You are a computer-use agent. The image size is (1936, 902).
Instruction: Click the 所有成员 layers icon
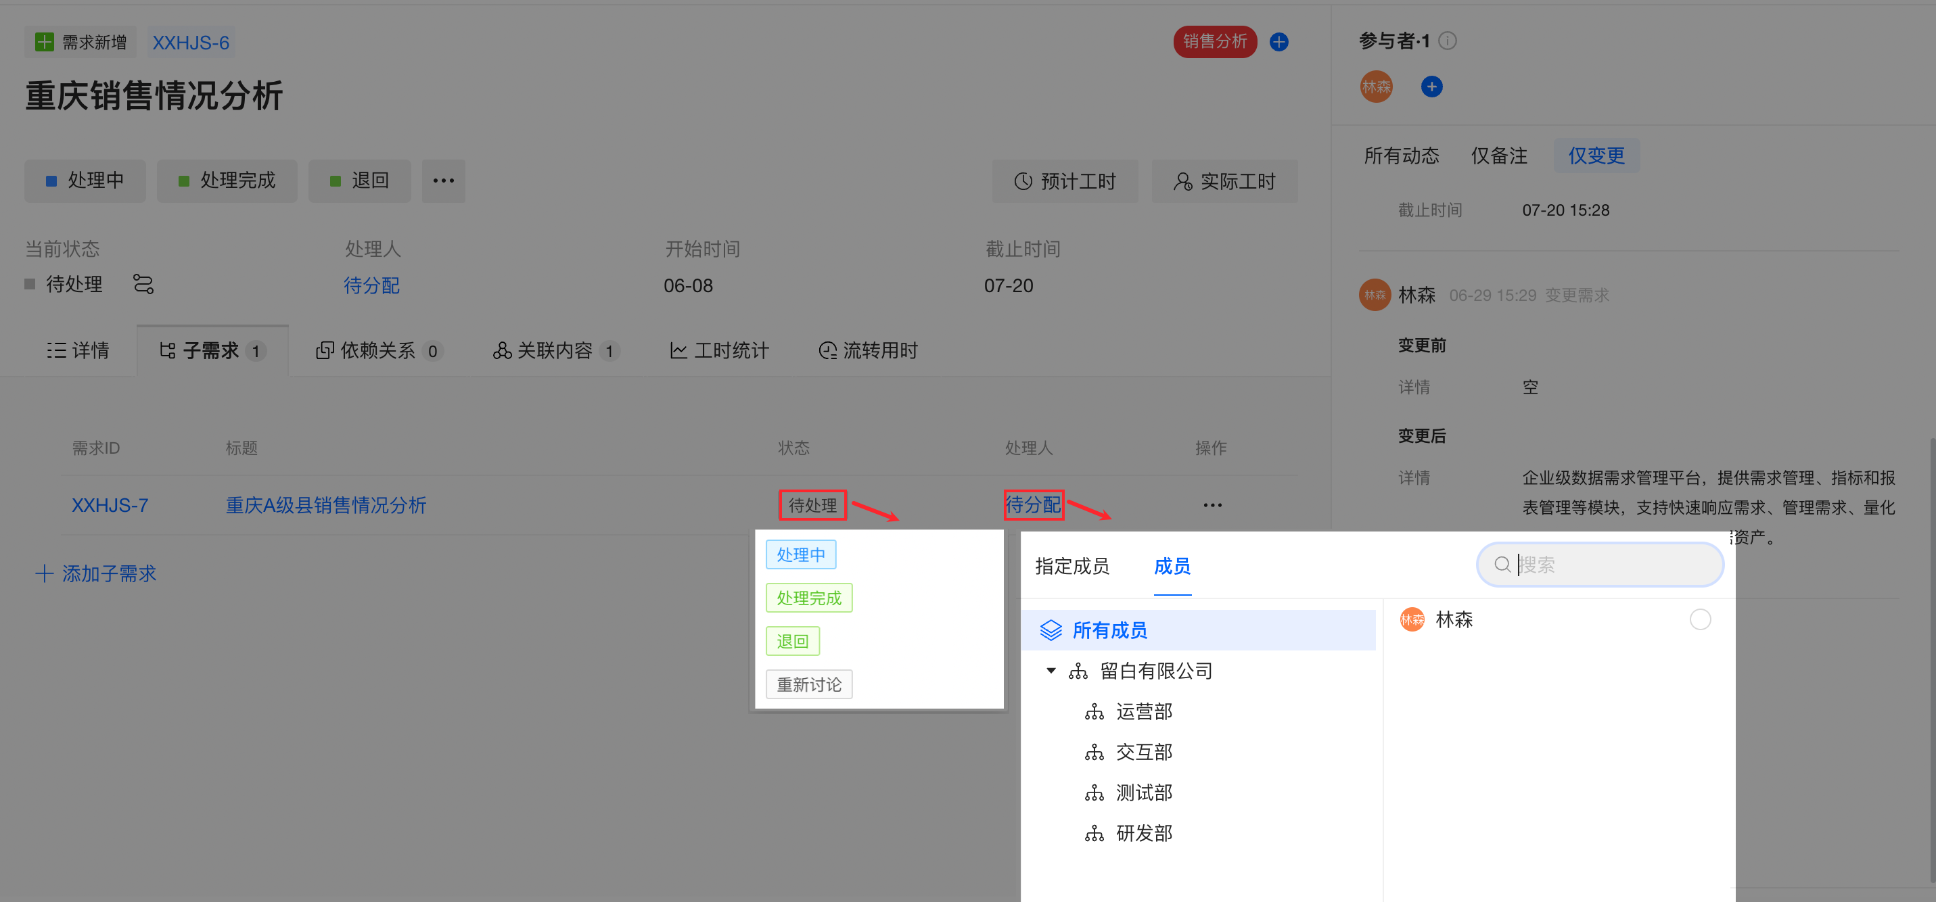pos(1051,630)
